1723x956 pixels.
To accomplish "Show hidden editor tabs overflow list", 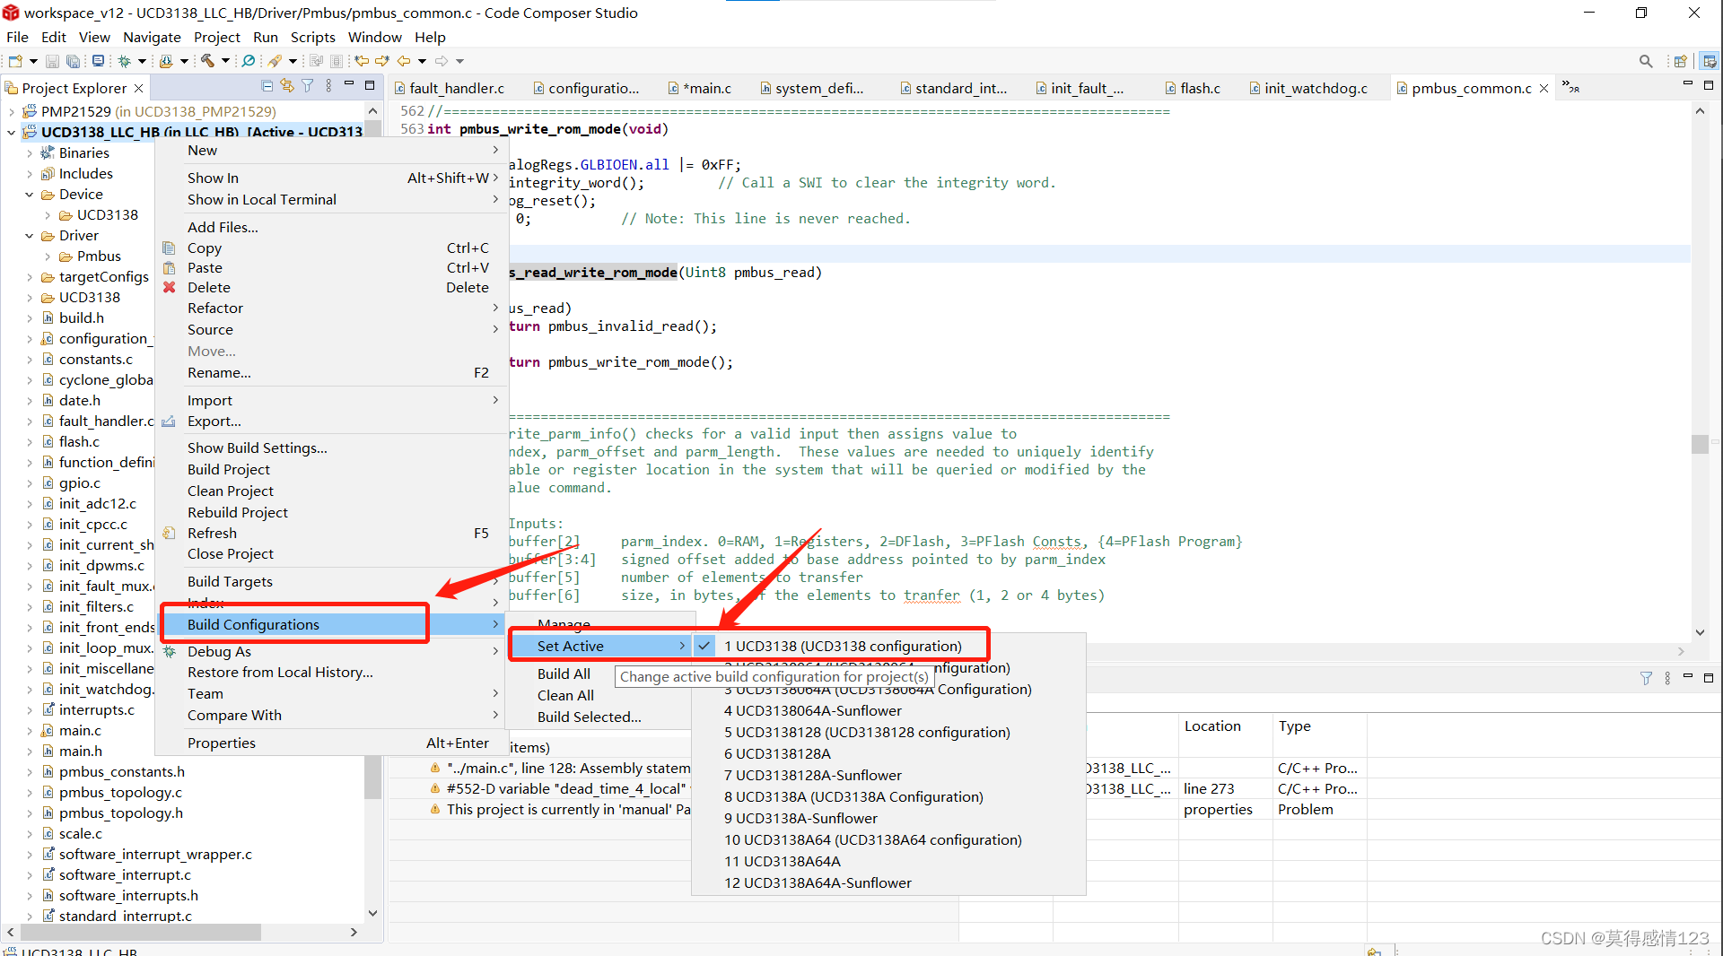I will pyautogui.click(x=1570, y=87).
